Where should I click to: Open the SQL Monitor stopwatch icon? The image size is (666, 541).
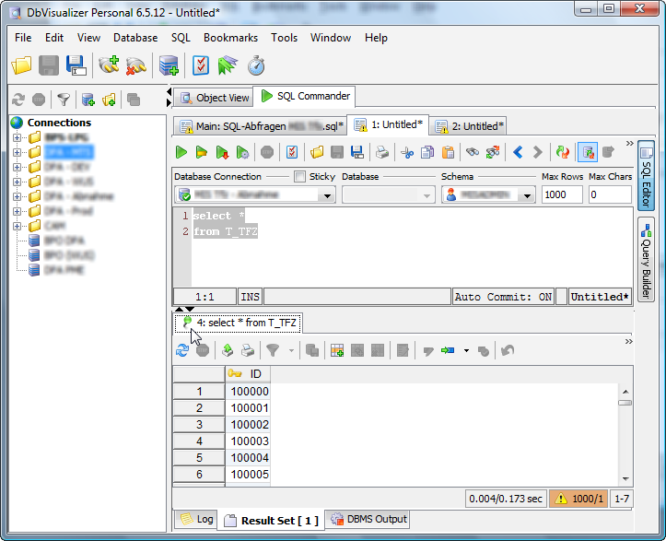tap(256, 65)
